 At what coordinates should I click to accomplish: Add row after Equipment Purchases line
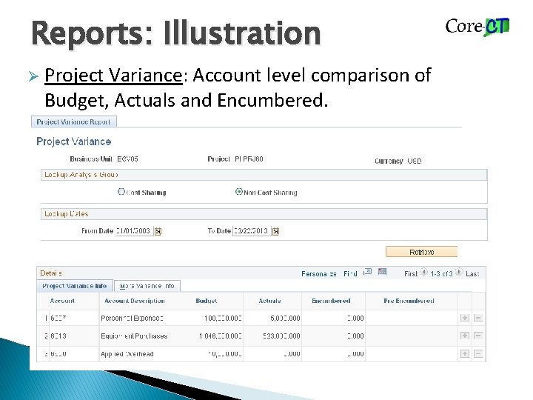(x=465, y=336)
